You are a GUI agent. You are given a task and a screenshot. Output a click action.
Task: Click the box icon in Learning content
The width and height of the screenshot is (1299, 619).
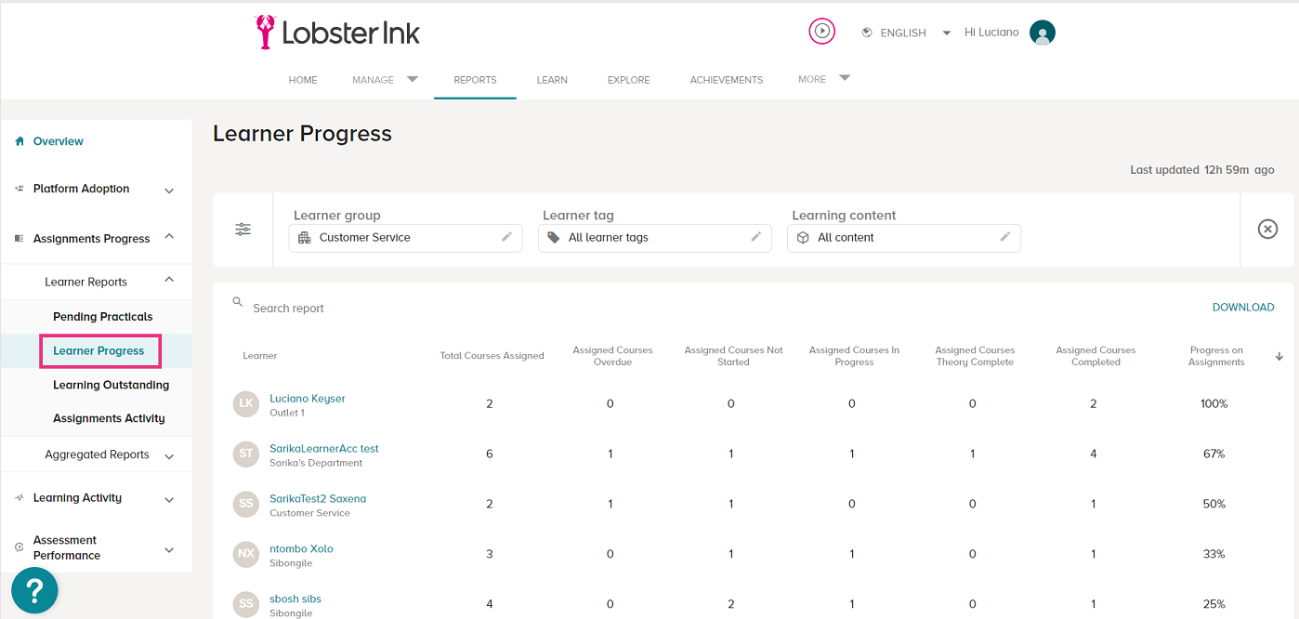click(x=803, y=238)
